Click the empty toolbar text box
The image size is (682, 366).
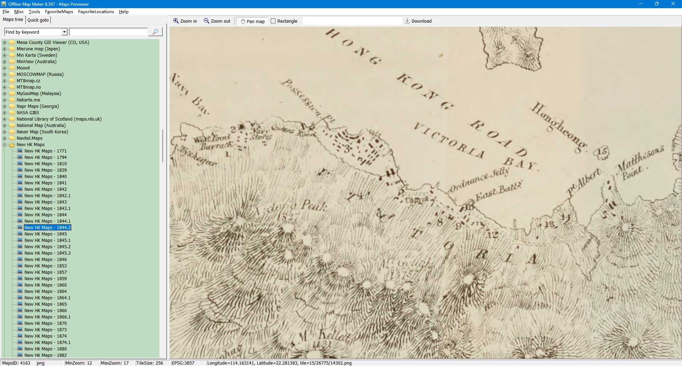[x=352, y=21]
